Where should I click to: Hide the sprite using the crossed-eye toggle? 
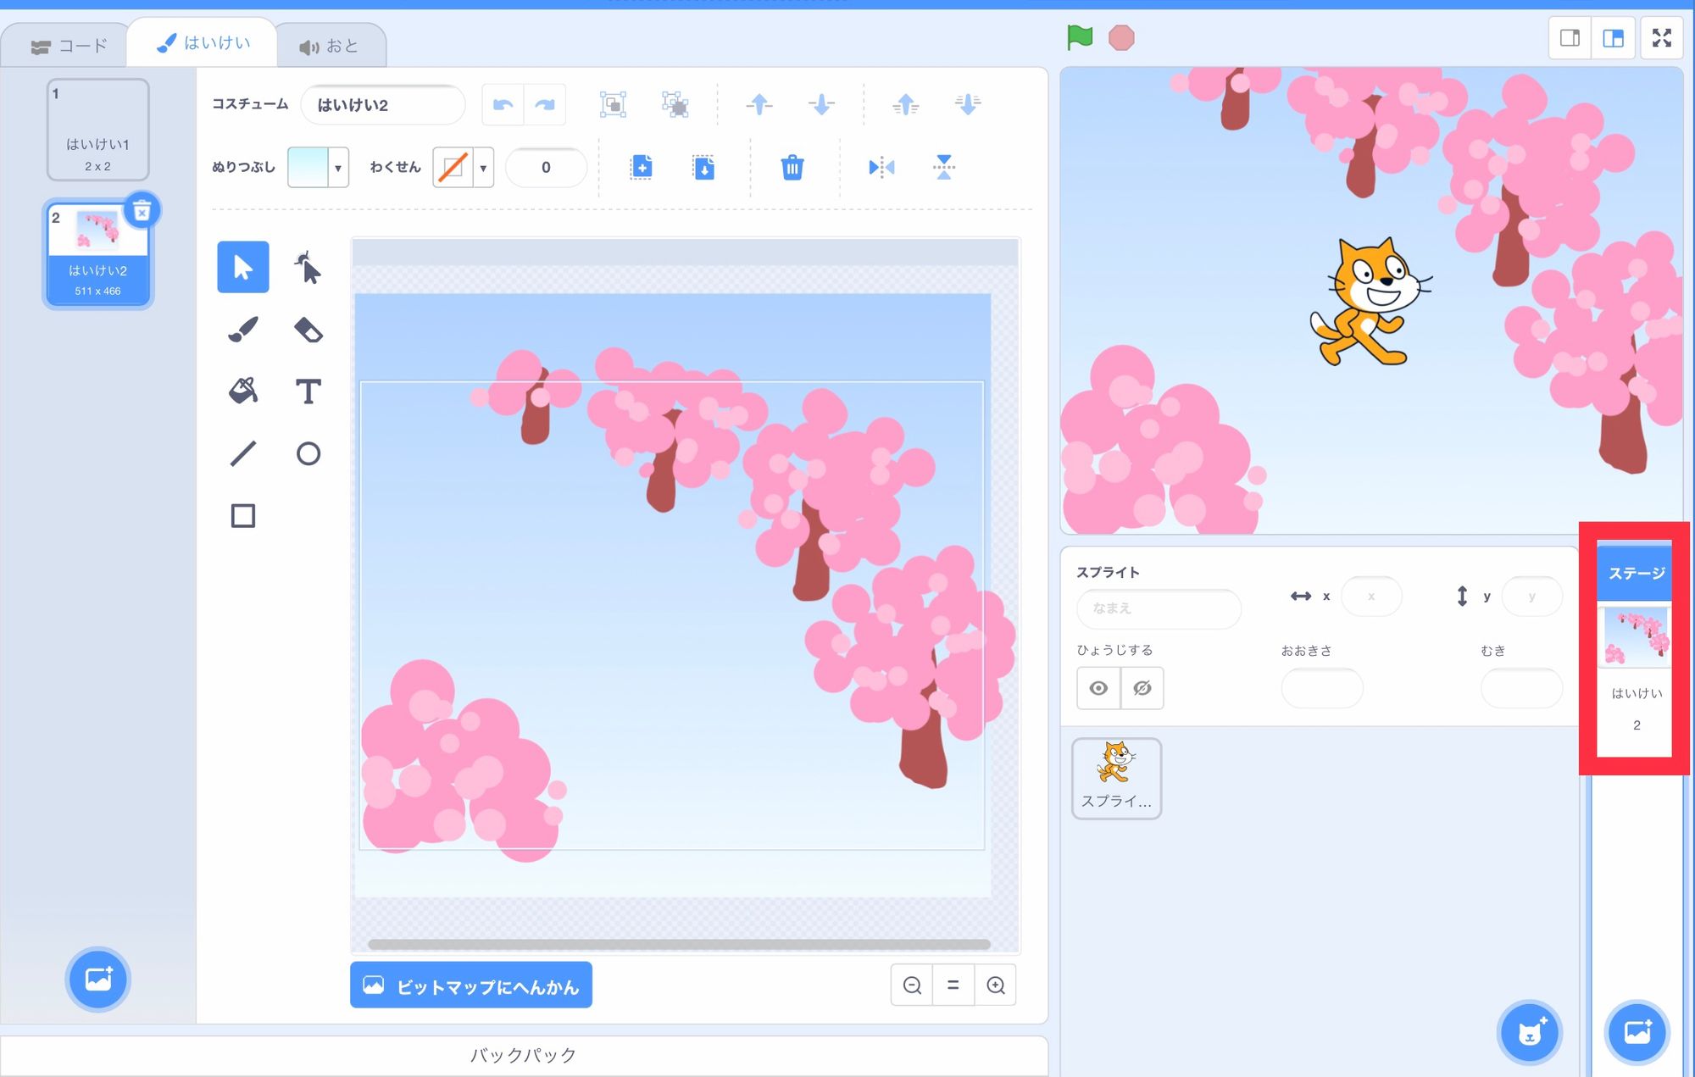pyautogui.click(x=1142, y=688)
